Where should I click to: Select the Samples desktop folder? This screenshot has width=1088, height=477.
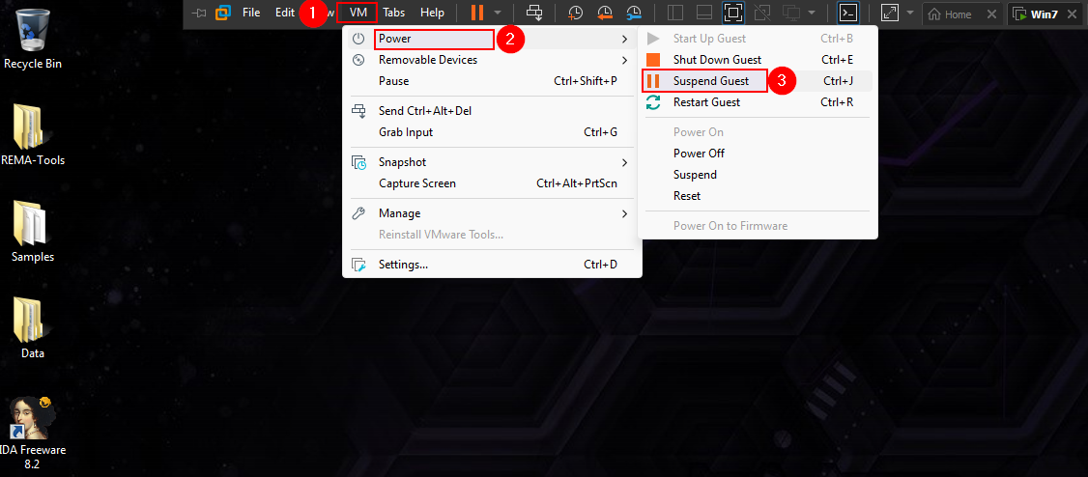pos(33,233)
